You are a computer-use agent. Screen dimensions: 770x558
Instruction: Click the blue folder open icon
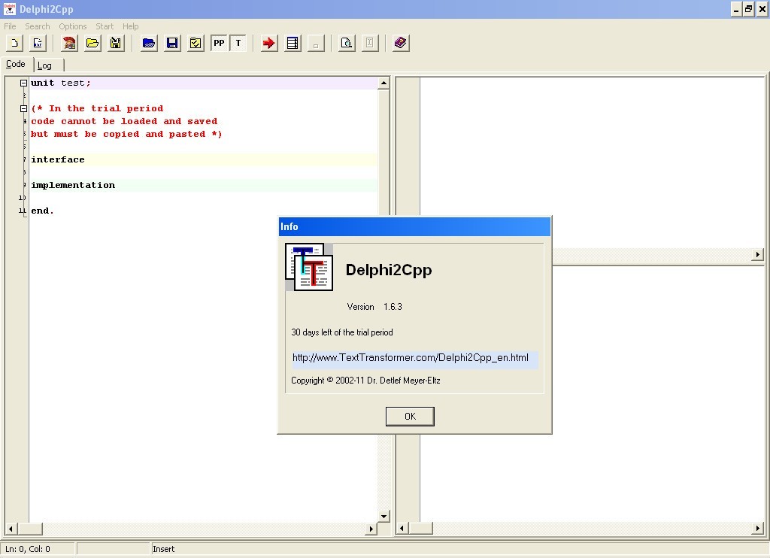click(x=149, y=43)
